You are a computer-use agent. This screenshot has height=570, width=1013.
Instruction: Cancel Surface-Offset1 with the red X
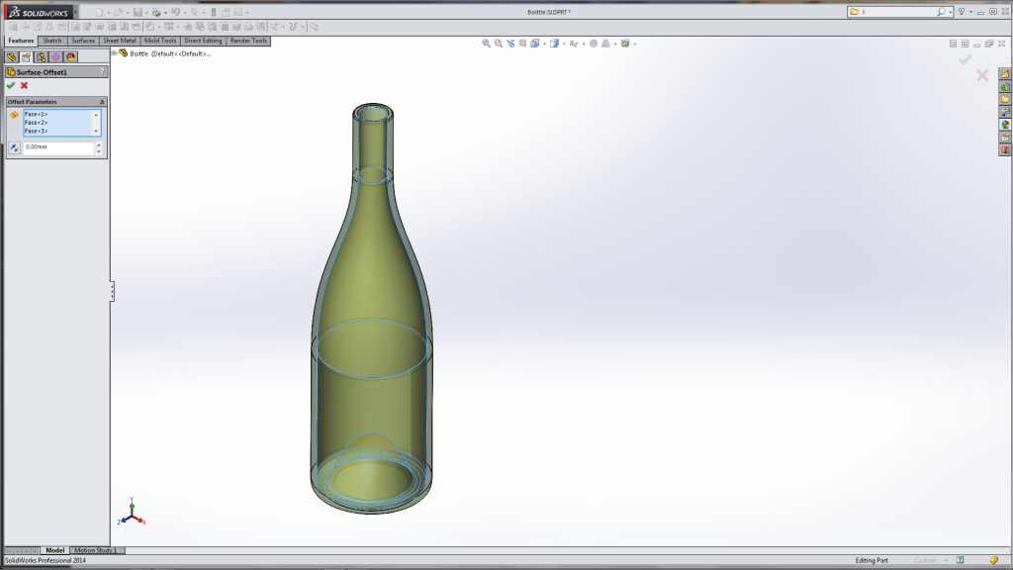tap(25, 85)
